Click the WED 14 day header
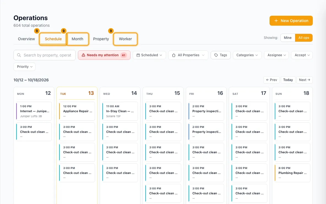 tap(120, 93)
